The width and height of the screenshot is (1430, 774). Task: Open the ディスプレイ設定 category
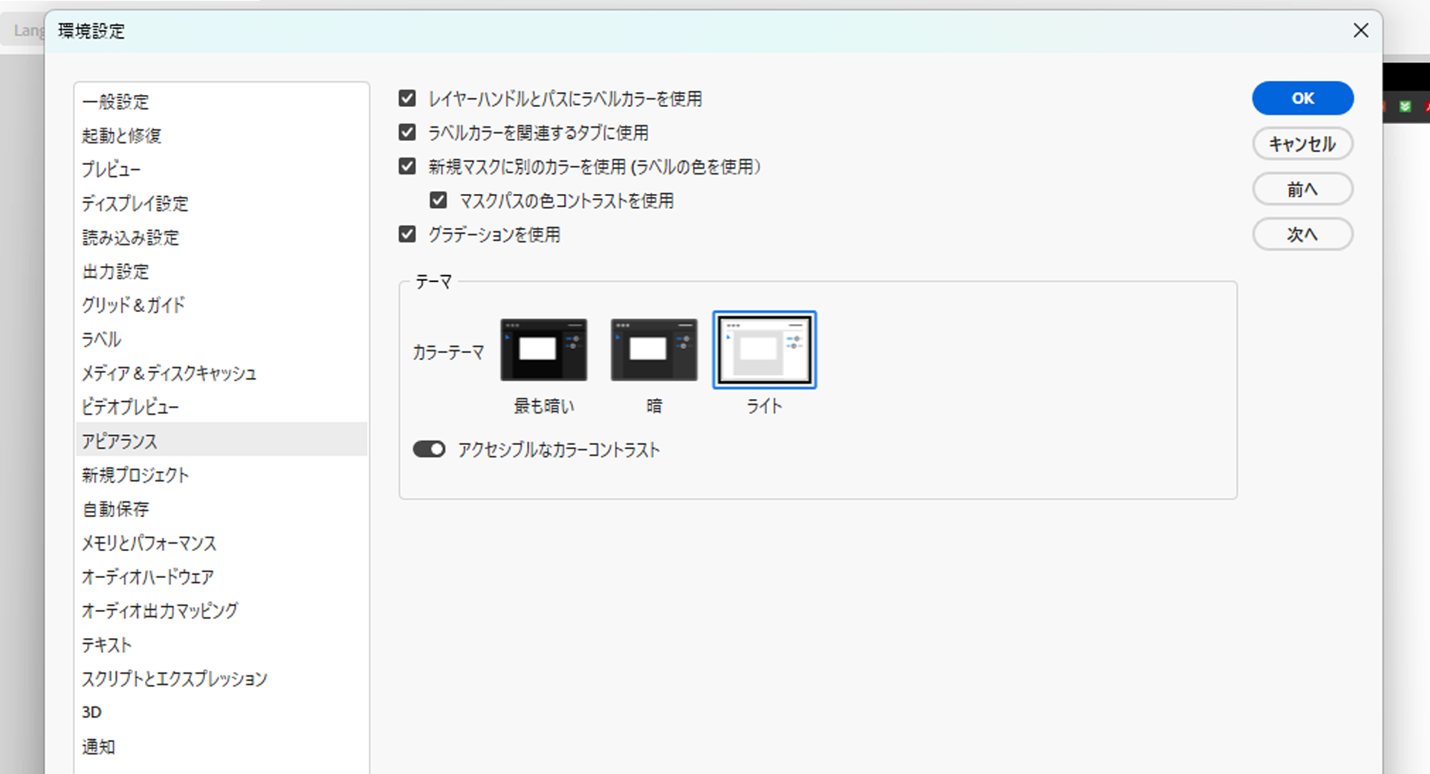pos(221,204)
